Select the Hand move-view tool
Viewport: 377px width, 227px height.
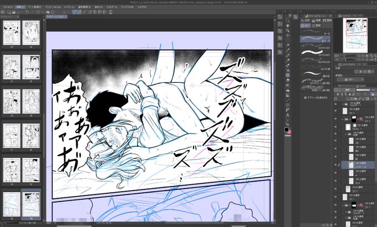[x=288, y=25]
